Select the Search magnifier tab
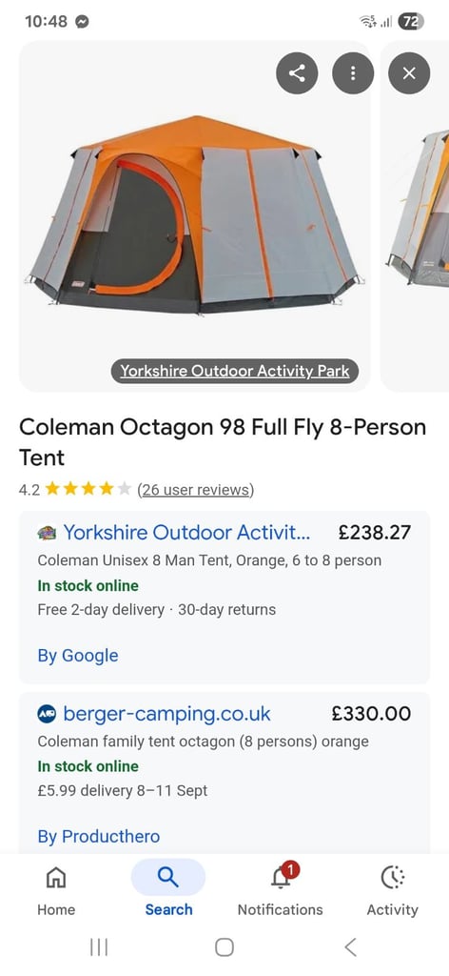Screen dimensions: 449x976 (167, 877)
